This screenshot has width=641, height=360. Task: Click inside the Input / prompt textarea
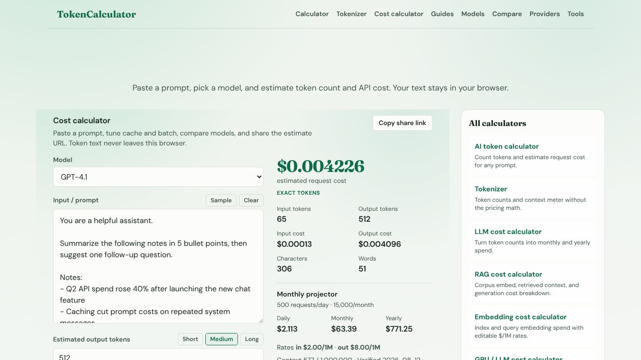tap(158, 266)
